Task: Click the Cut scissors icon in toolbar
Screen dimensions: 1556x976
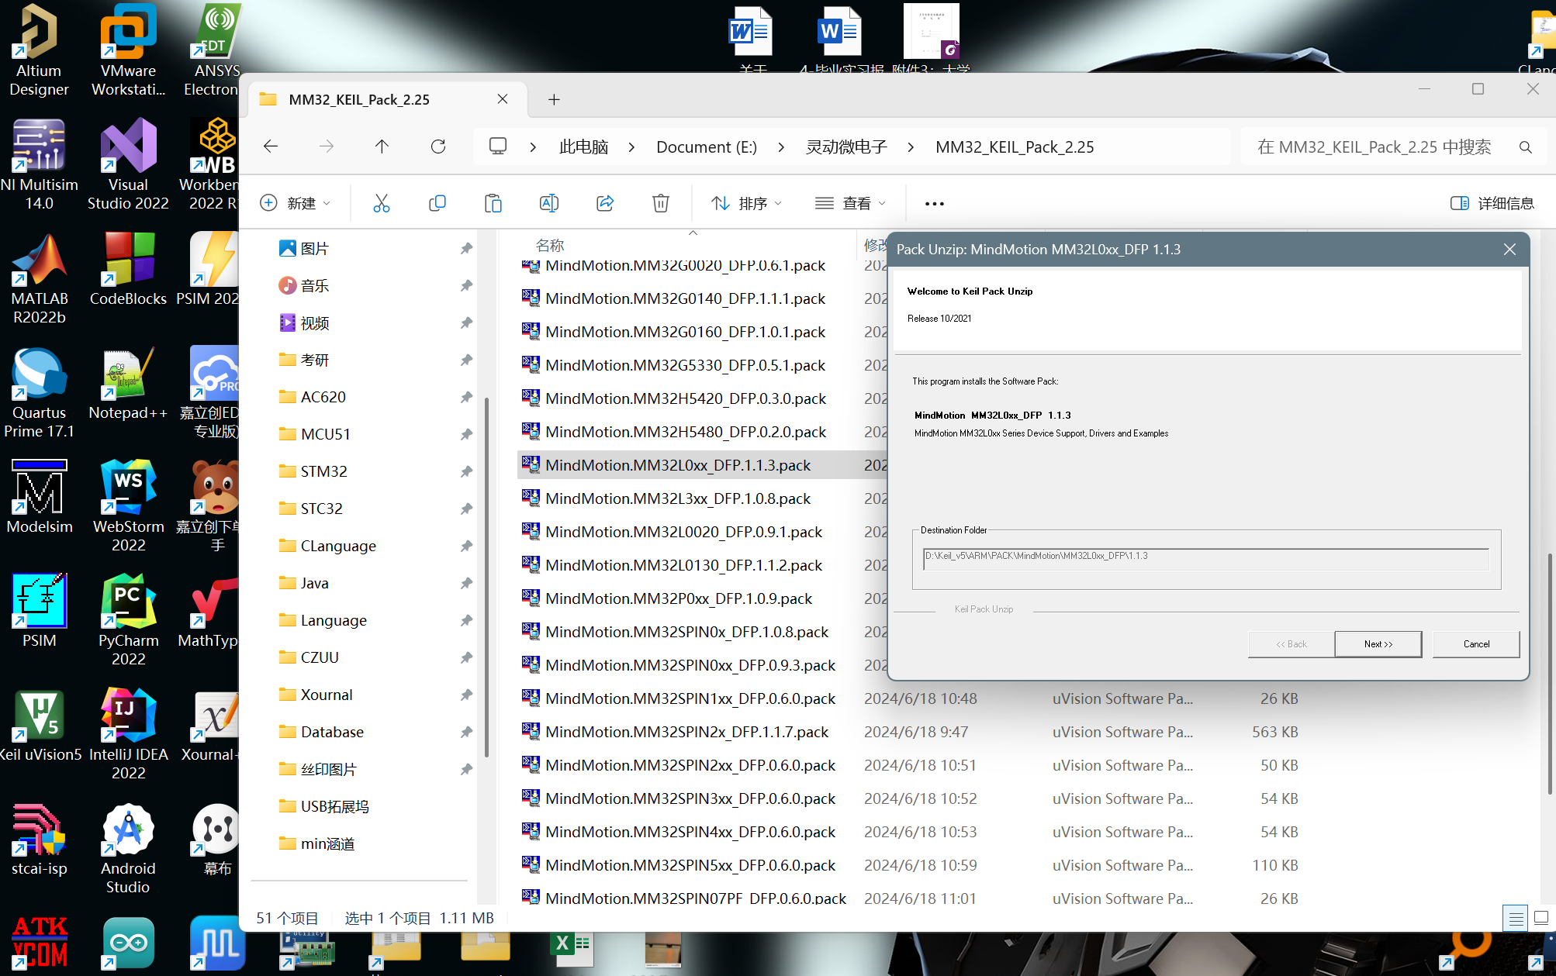Action: 381,203
